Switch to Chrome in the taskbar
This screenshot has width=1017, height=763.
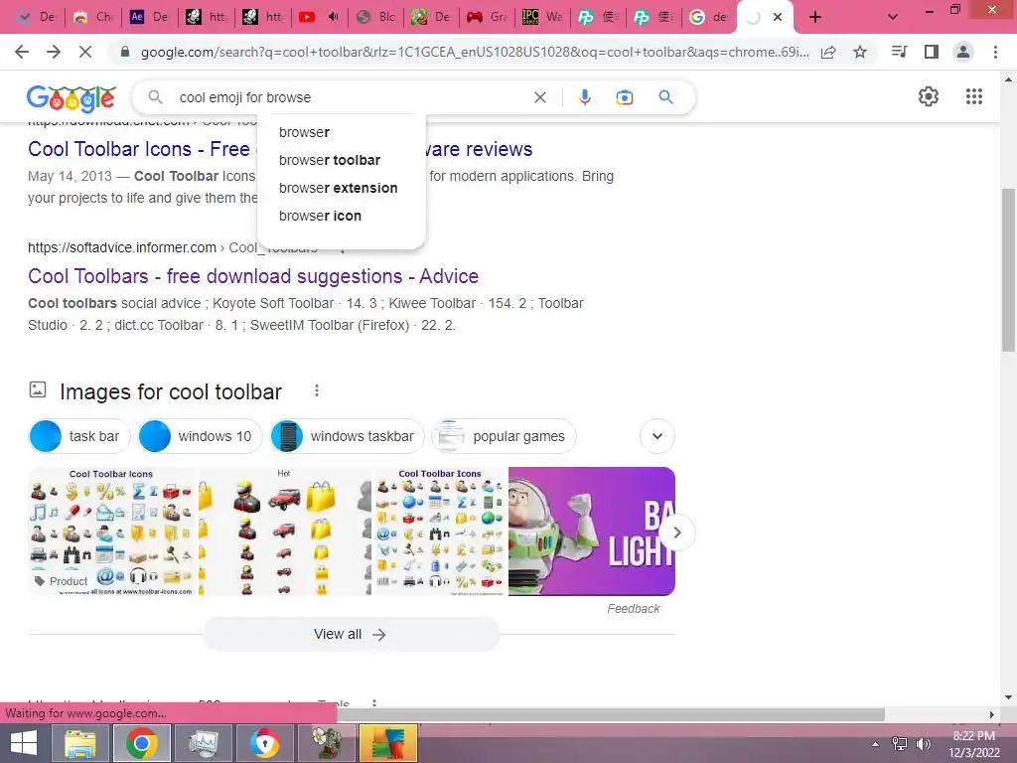[x=142, y=743]
